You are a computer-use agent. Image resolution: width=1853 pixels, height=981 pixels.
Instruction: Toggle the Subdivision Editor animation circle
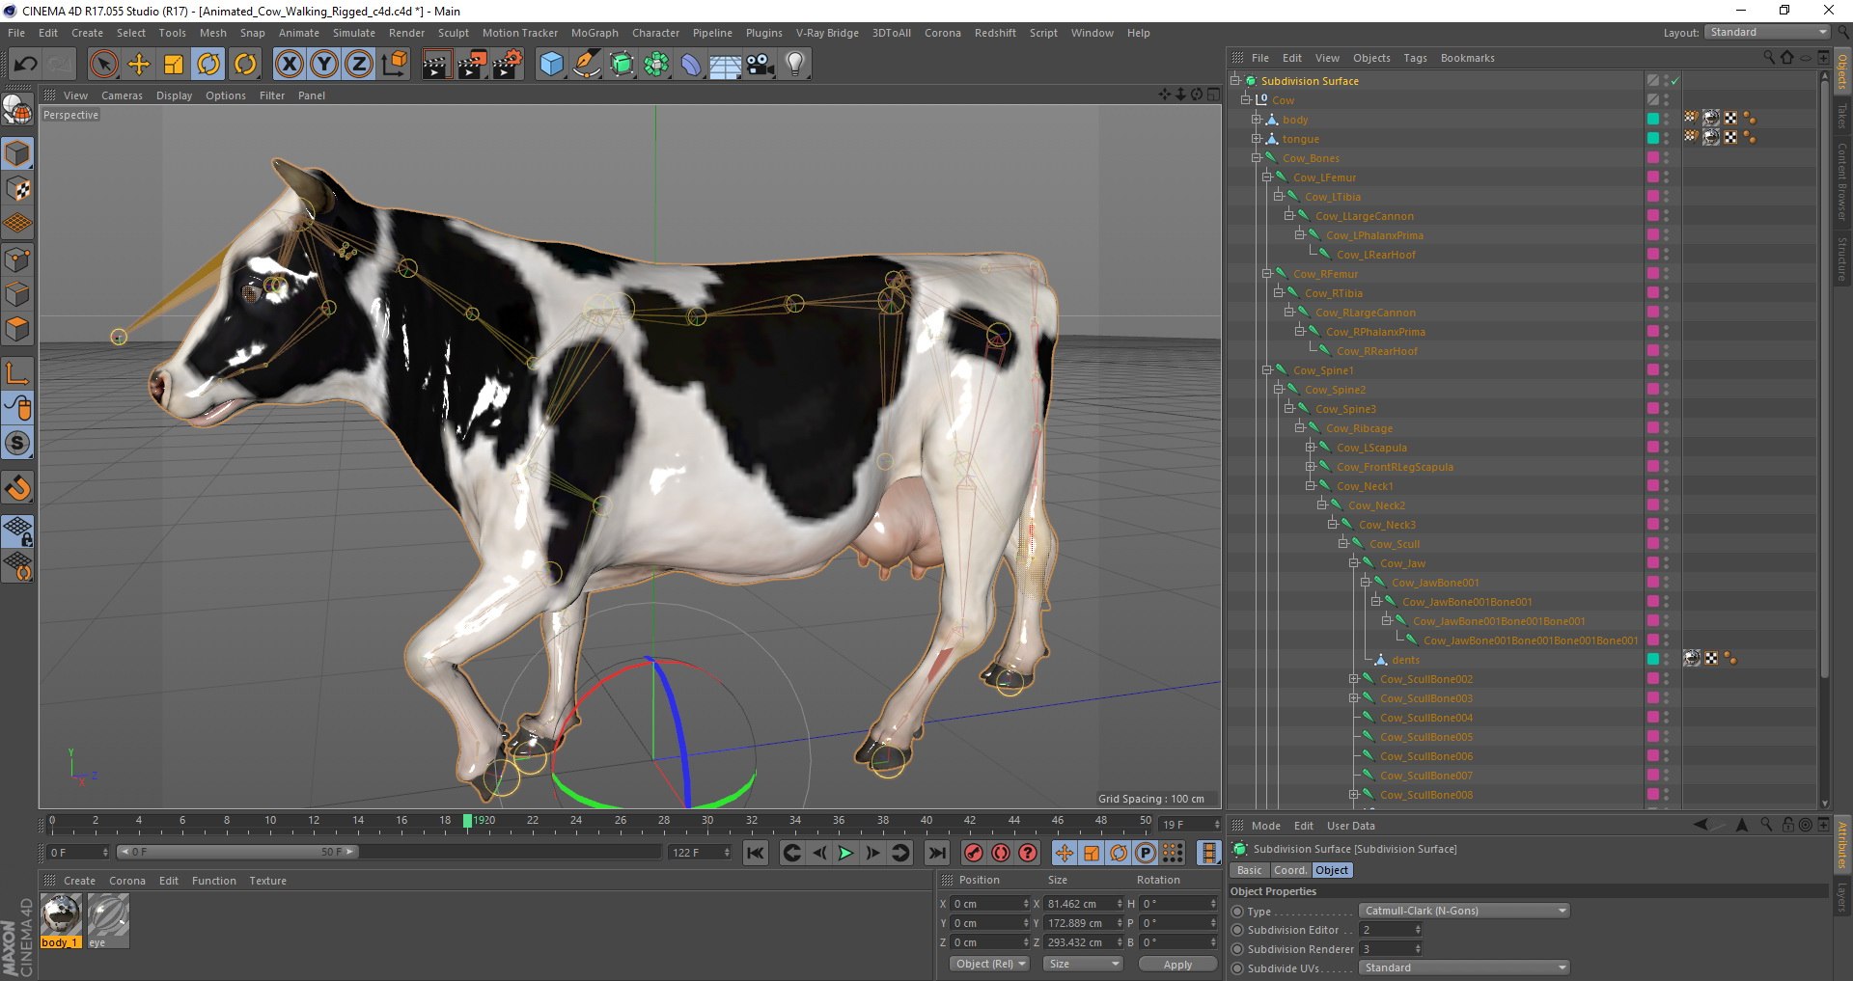point(1238,930)
